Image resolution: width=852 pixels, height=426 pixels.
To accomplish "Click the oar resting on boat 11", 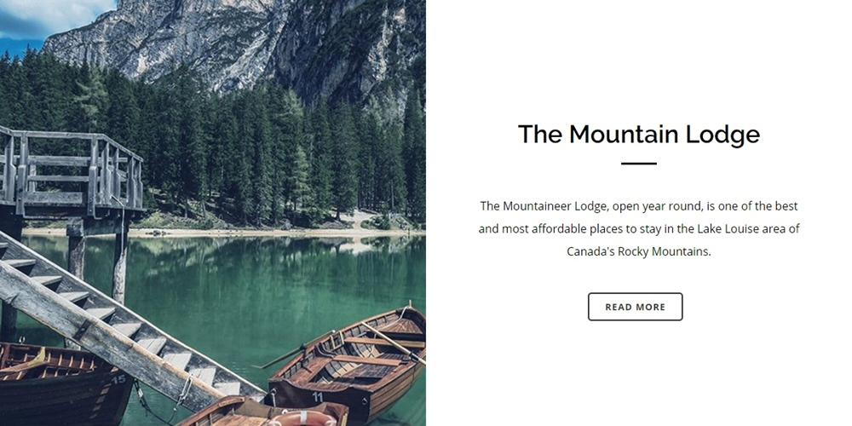I will click(392, 343).
